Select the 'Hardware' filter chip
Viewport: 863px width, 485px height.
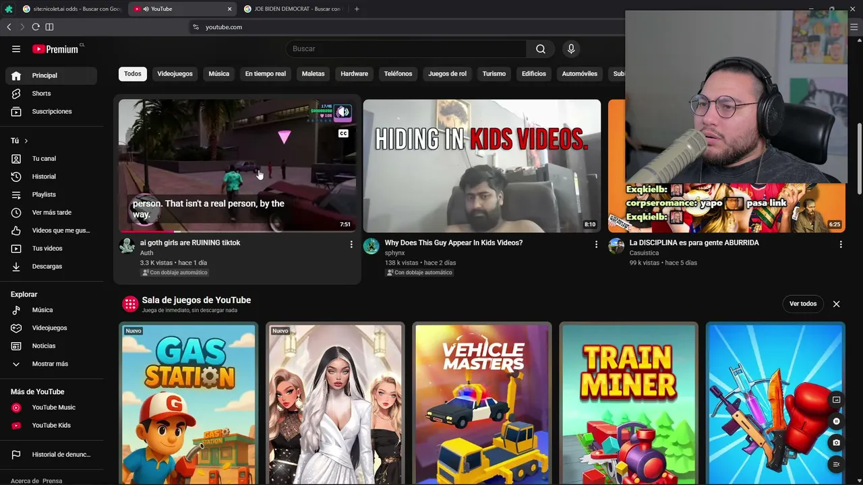[x=354, y=73]
